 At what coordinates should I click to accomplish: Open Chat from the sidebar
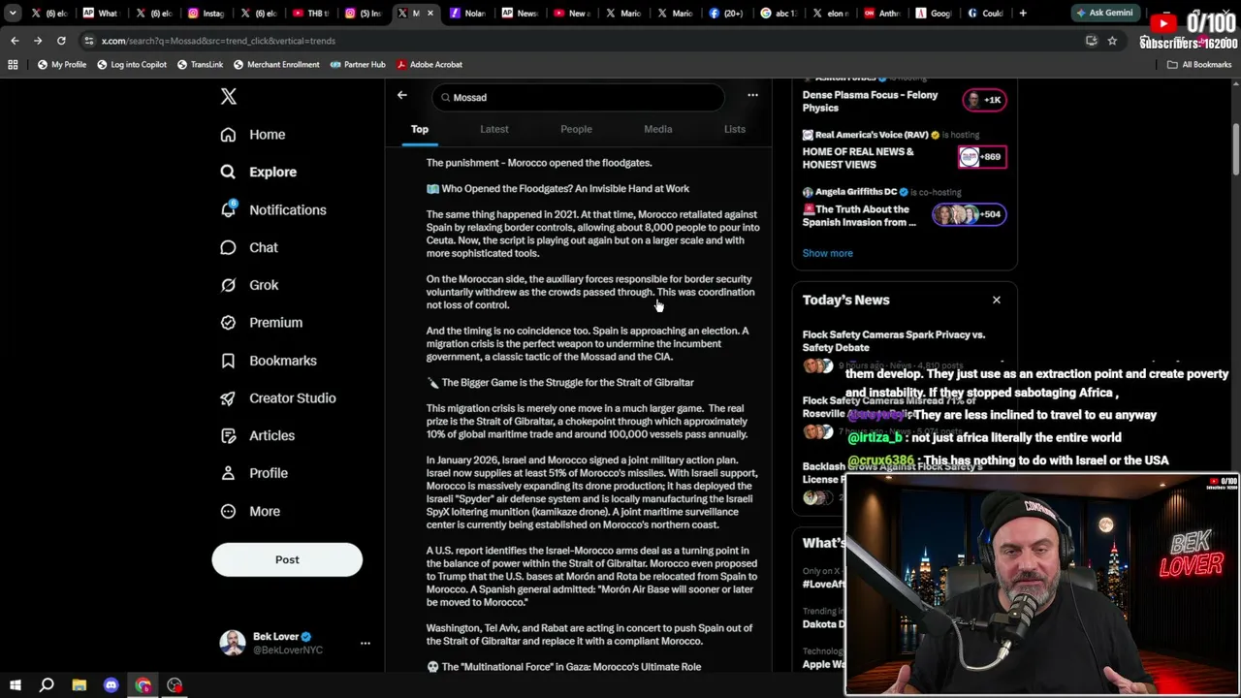point(249,247)
